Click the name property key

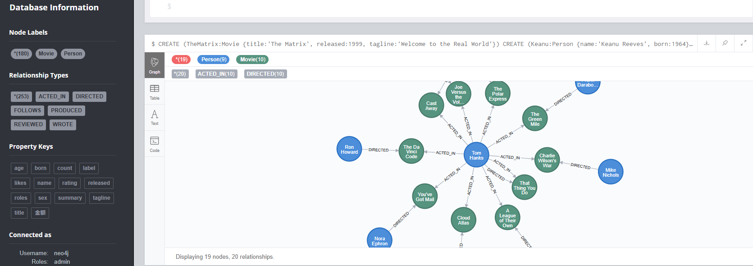(44, 183)
